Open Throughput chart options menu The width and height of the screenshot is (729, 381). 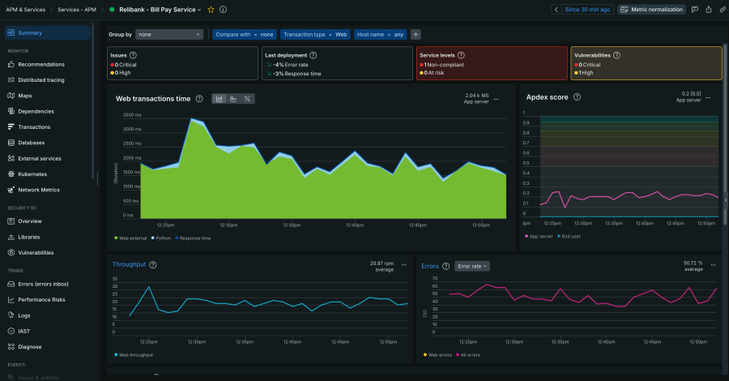click(404, 265)
